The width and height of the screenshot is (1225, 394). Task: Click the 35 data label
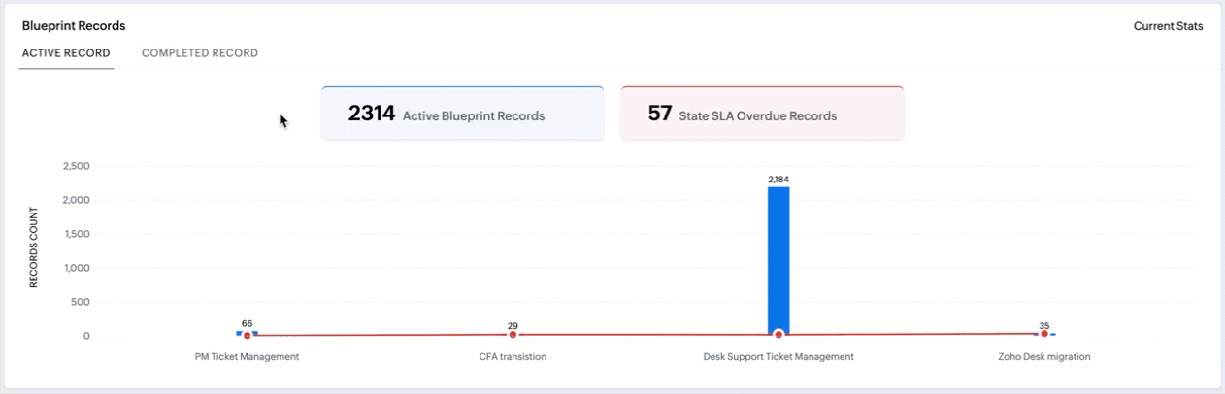[x=1043, y=326]
